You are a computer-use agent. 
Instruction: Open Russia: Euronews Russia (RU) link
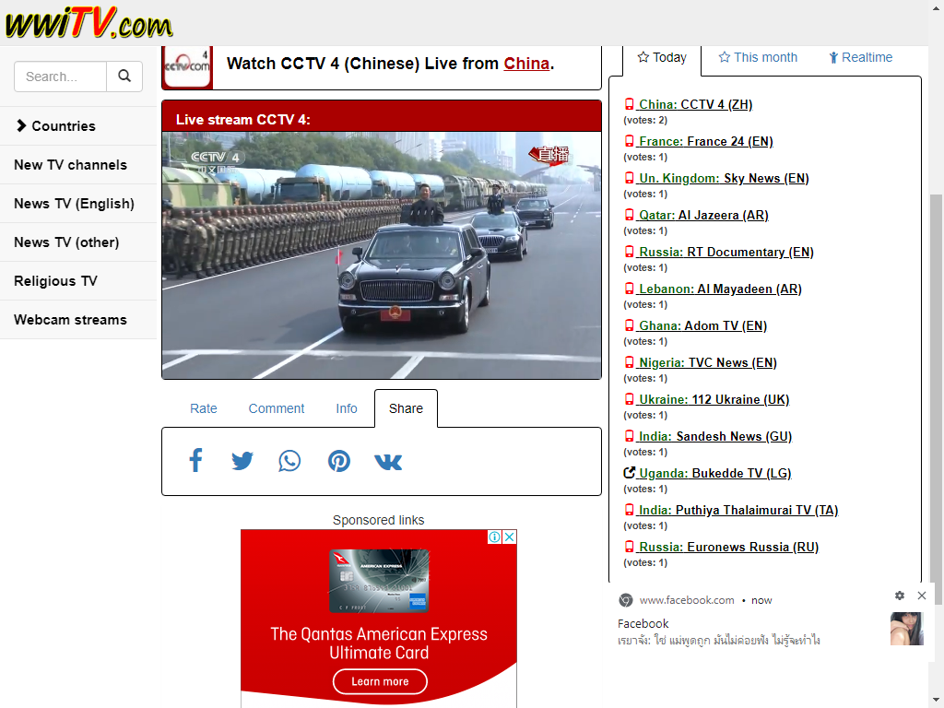(x=721, y=547)
